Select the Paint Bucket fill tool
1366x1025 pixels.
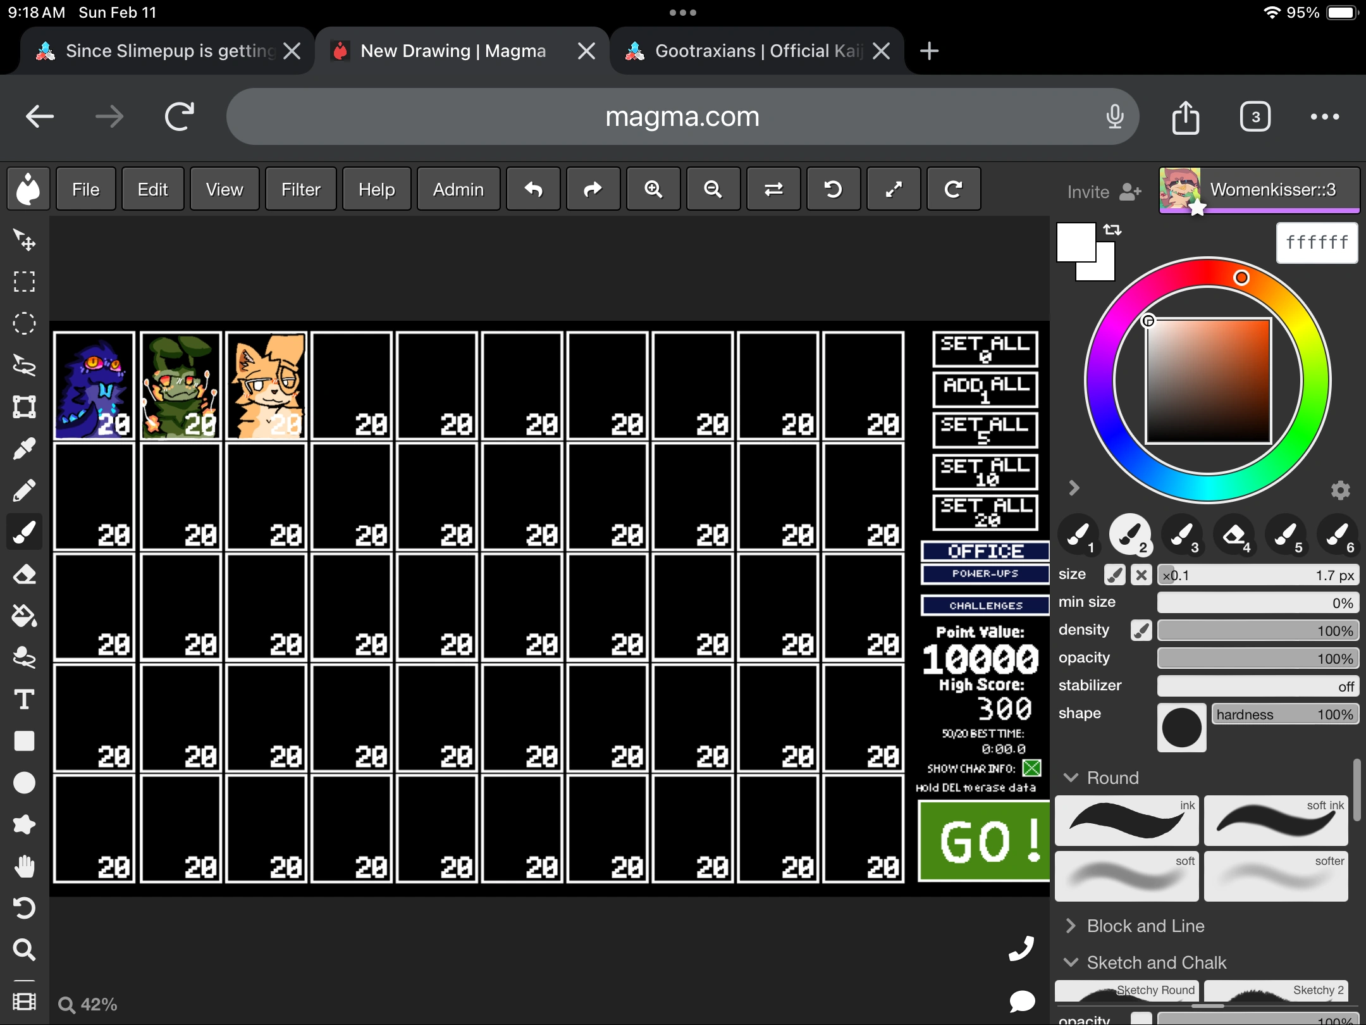click(24, 616)
